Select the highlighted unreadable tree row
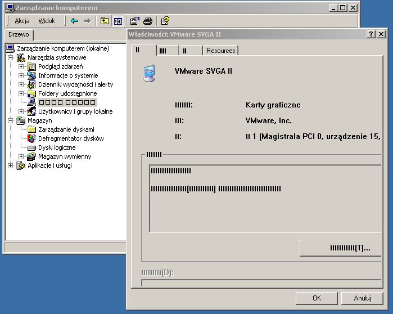The image size is (393, 314). pos(67,102)
